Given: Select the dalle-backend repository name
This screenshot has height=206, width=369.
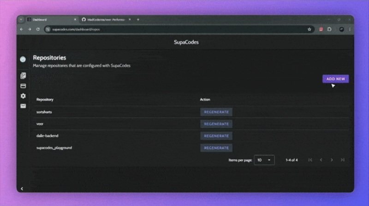Looking at the screenshot, I should pyautogui.click(x=48, y=135).
